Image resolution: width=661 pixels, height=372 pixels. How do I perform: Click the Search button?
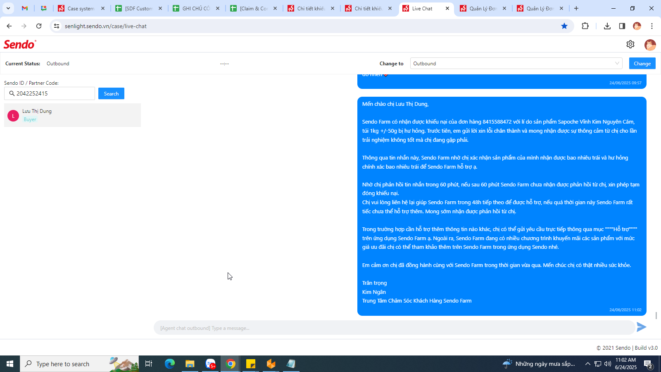(x=111, y=93)
